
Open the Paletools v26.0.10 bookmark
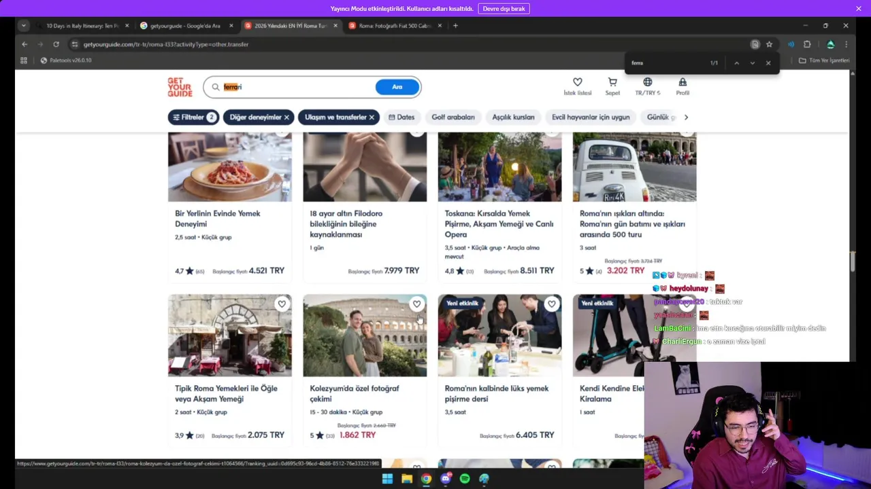66,60
